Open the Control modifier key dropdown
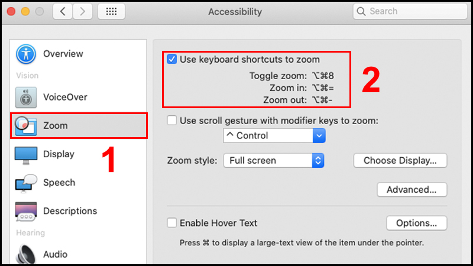The width and height of the screenshot is (473, 266). click(x=274, y=136)
